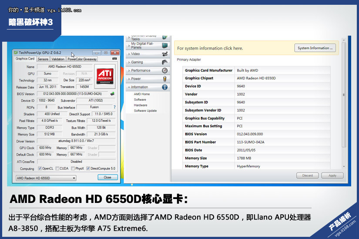Click the GPU-Z title bar app icon

click(16, 53)
